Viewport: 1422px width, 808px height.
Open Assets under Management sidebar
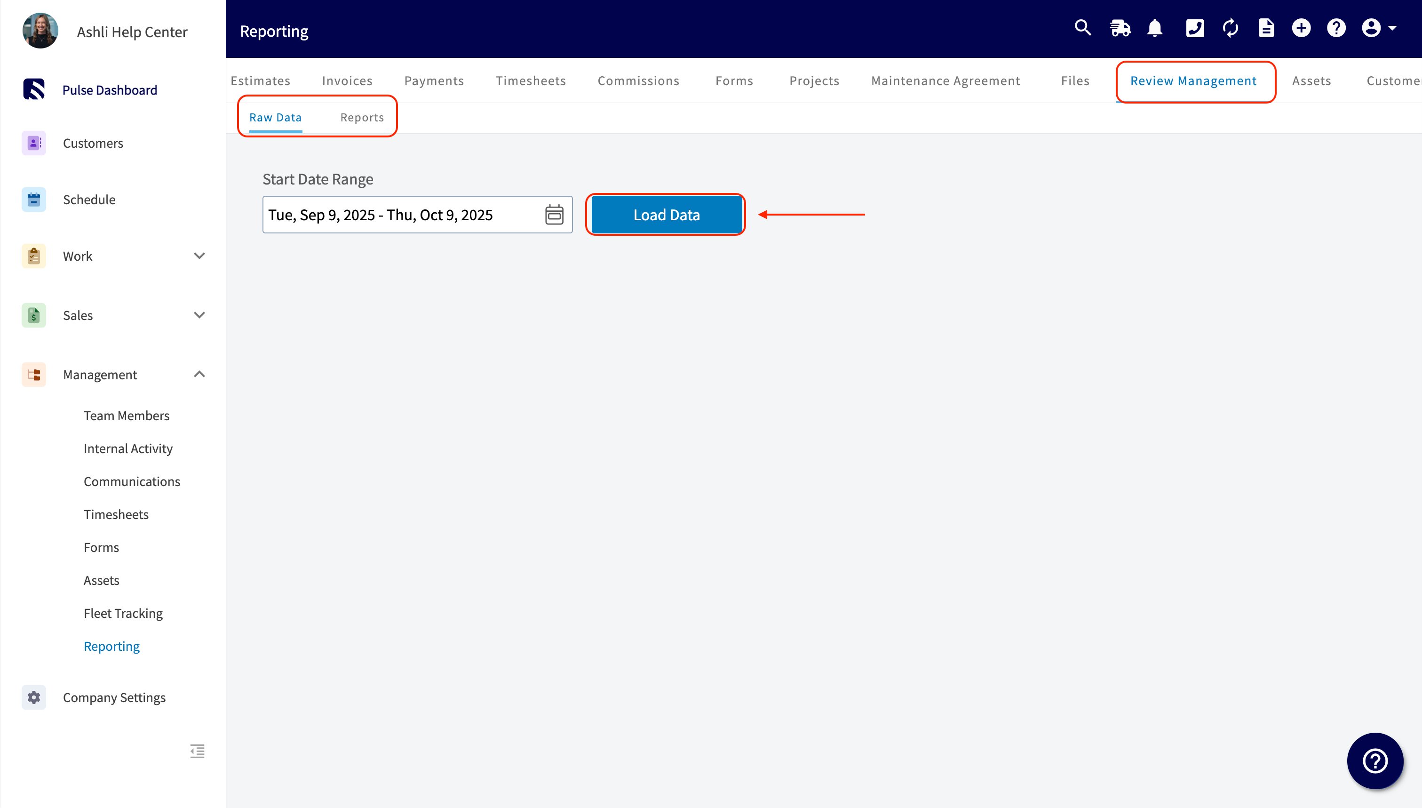pos(102,581)
